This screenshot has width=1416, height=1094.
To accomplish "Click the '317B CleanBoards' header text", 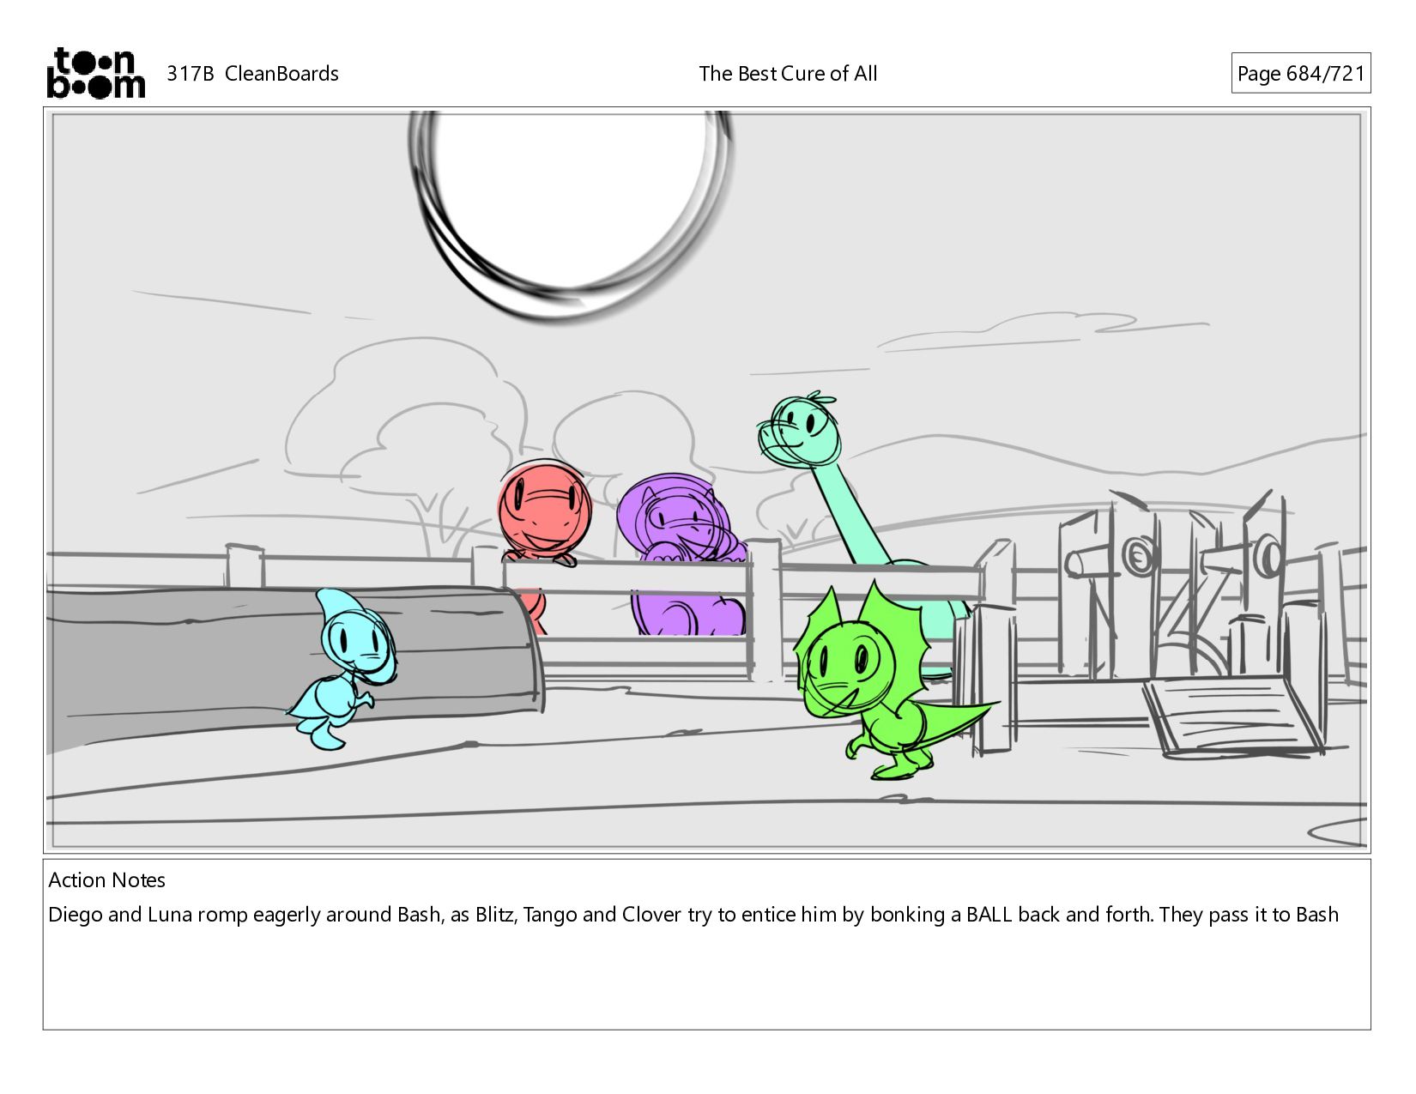I will coord(252,74).
